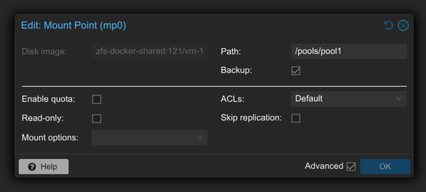The width and height of the screenshot is (426, 192).
Task: Close the Edit Mount Point dialog
Action: (403, 26)
